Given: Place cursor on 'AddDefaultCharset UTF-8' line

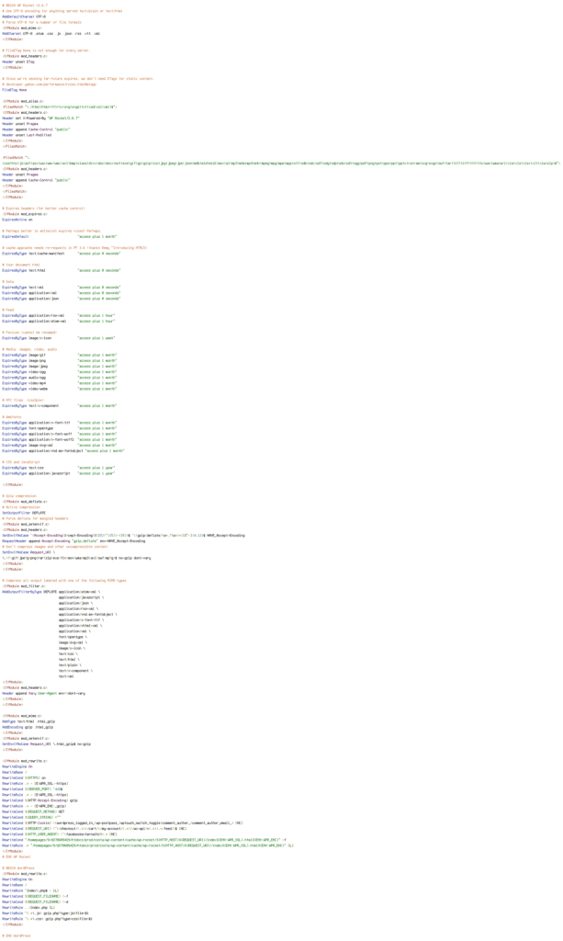Looking at the screenshot, I should [x=22, y=17].
